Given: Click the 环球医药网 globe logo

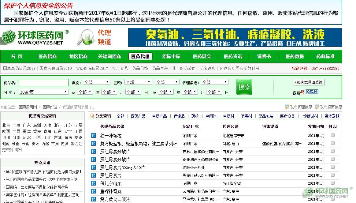Looking at the screenshot, I should (x=9, y=38).
